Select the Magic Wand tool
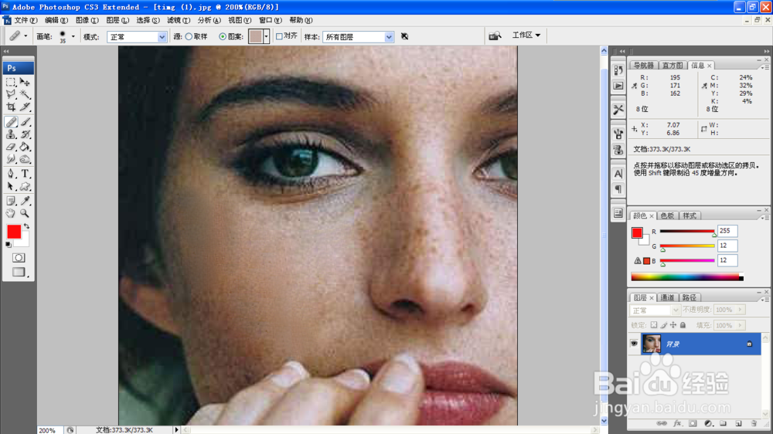773x434 pixels. click(25, 94)
